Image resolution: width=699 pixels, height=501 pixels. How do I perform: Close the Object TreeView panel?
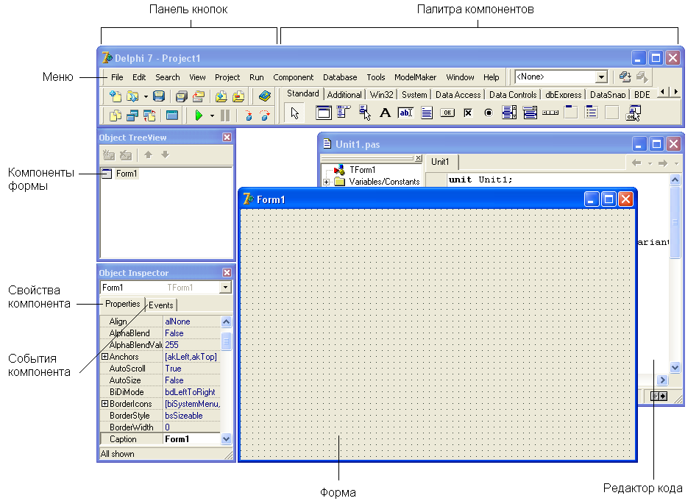pyautogui.click(x=227, y=138)
